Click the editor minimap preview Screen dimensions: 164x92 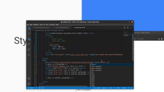(x=128, y=34)
